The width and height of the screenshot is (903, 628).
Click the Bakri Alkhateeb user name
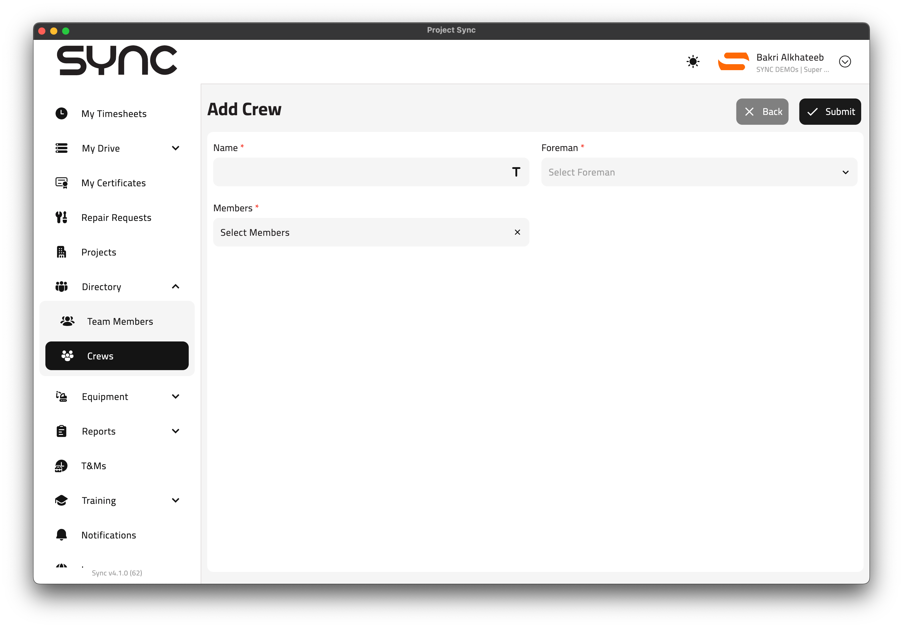coord(790,57)
